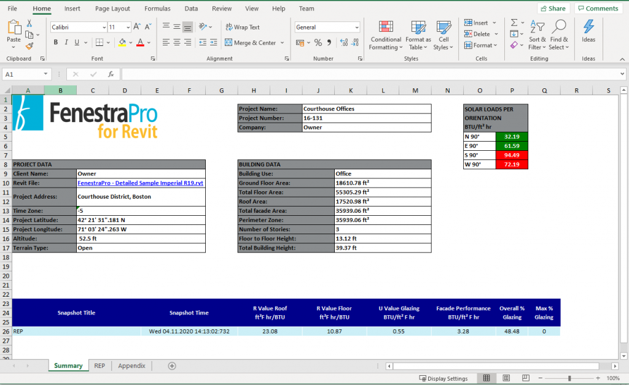Image resolution: width=629 pixels, height=385 pixels.
Task: Open Format as Table gallery
Action: 418,35
